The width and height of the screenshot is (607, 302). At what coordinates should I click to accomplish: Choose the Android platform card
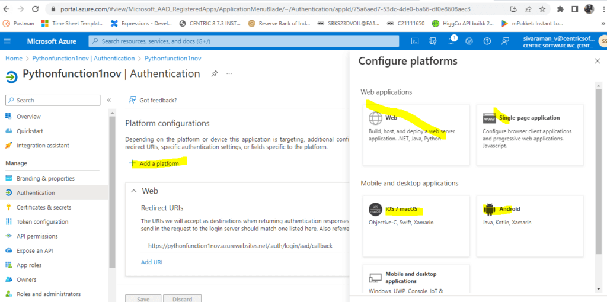(x=530, y=226)
